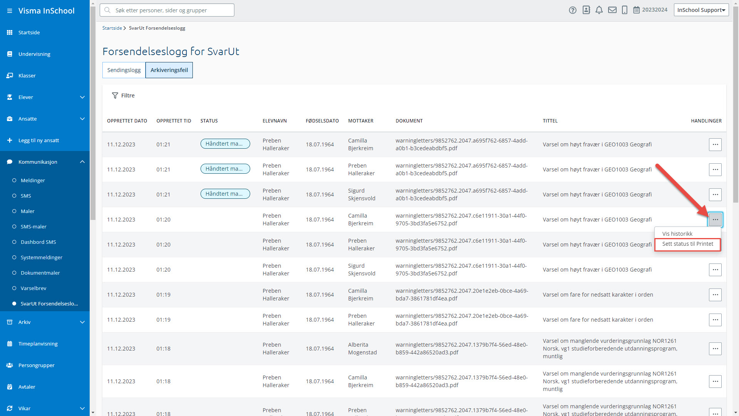Click the plus icon for Legg til ny ansatt

[x=10, y=140]
